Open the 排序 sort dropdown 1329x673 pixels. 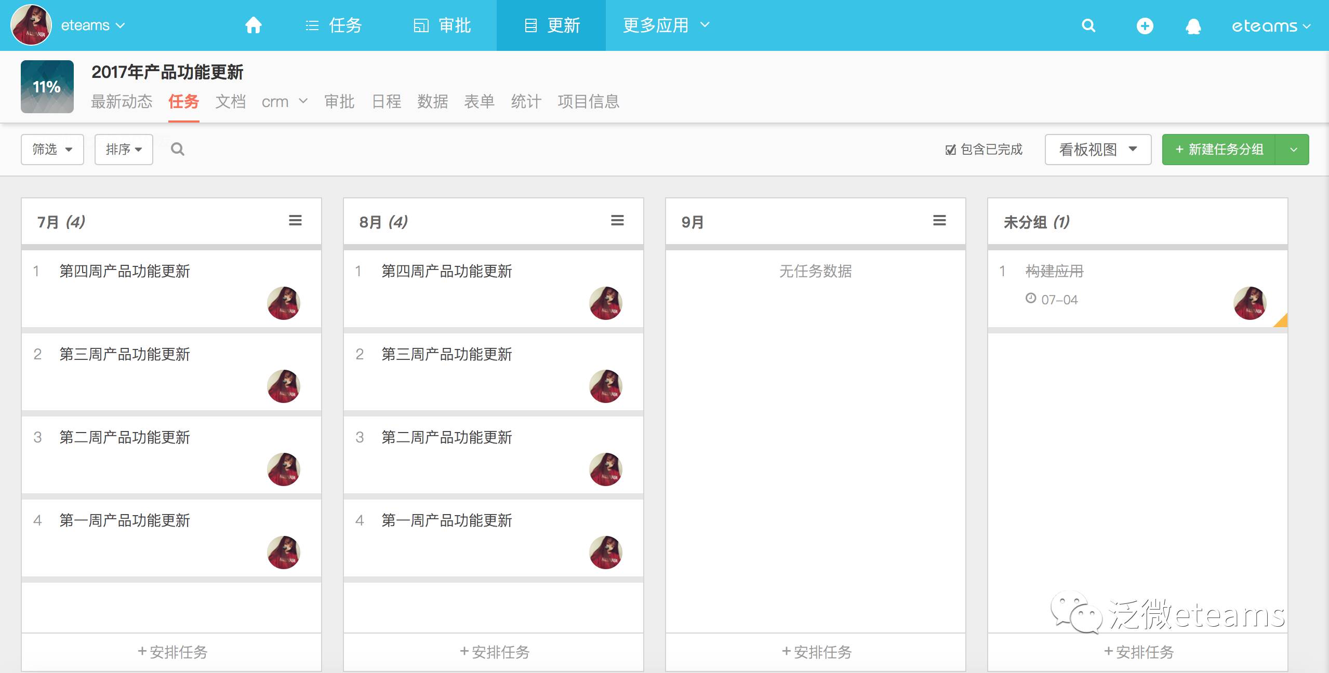tap(124, 150)
